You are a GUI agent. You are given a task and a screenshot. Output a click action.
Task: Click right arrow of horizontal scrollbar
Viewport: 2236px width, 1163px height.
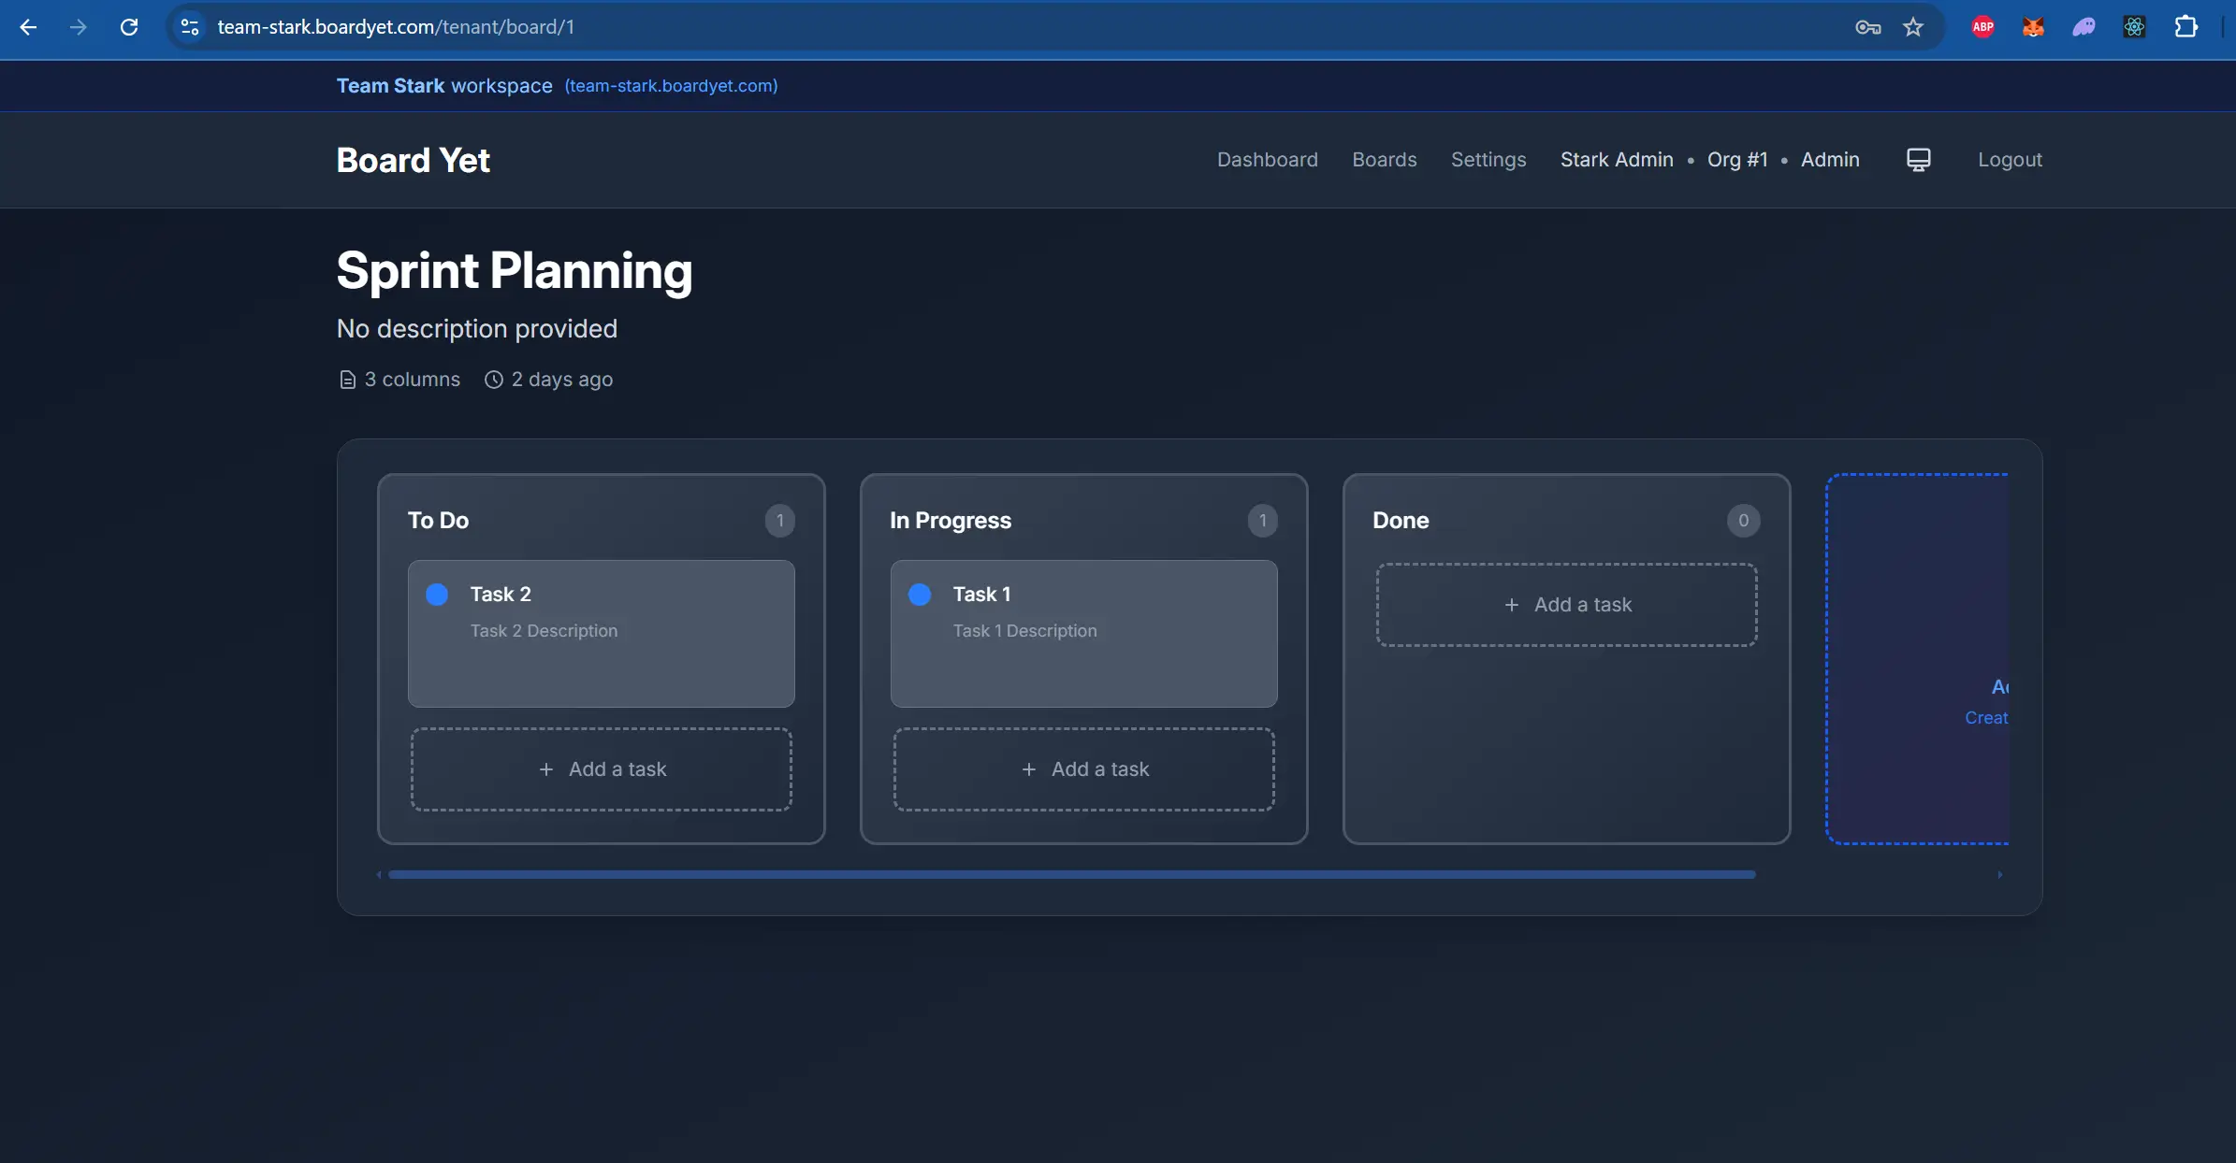(2000, 875)
